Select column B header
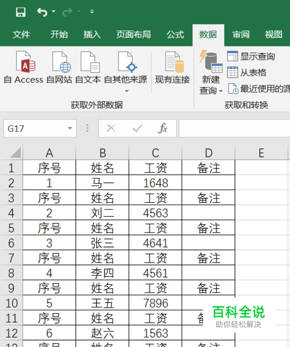 (x=102, y=153)
